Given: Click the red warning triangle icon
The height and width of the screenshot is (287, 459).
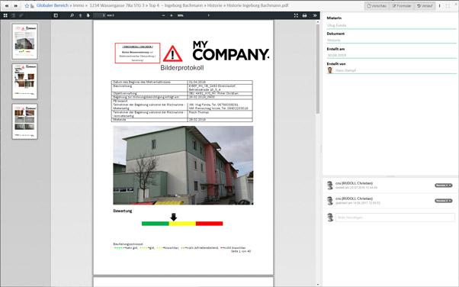Looking at the screenshot, I should click(173, 53).
